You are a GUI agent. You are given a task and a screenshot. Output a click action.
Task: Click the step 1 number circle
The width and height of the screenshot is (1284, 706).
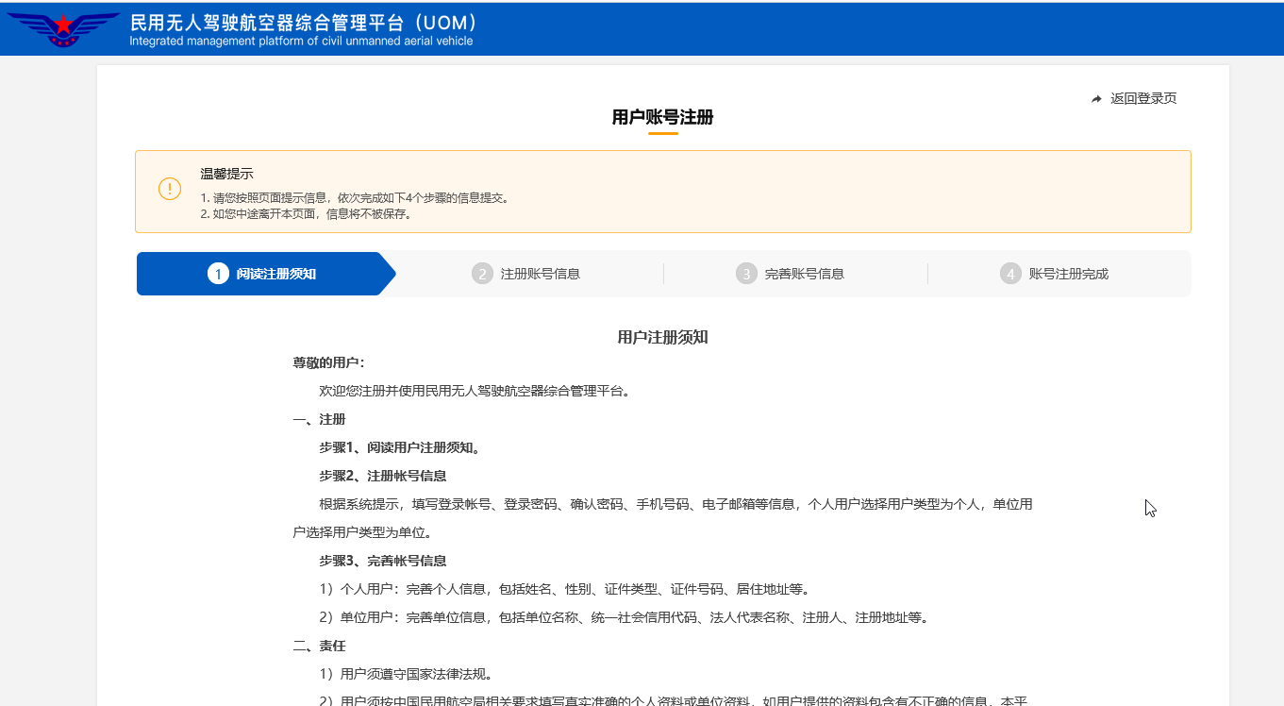pos(218,274)
